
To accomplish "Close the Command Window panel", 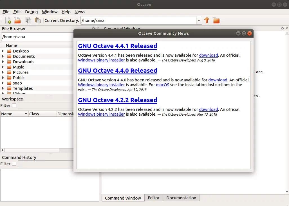I will coord(286,28).
